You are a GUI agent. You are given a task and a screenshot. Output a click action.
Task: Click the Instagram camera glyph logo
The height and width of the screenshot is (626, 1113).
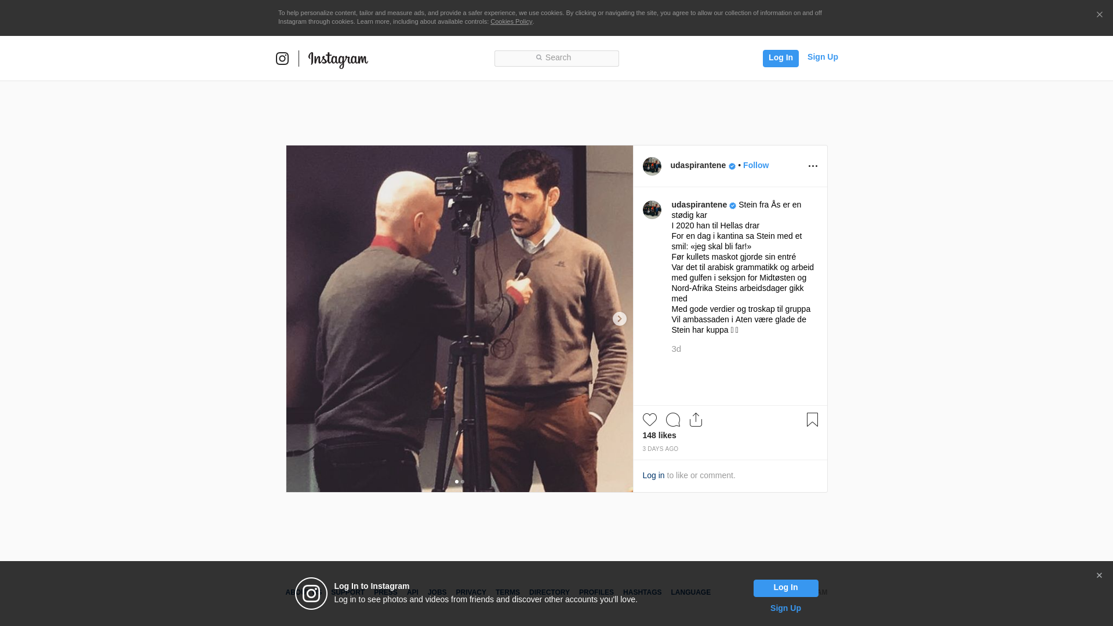pyautogui.click(x=282, y=59)
